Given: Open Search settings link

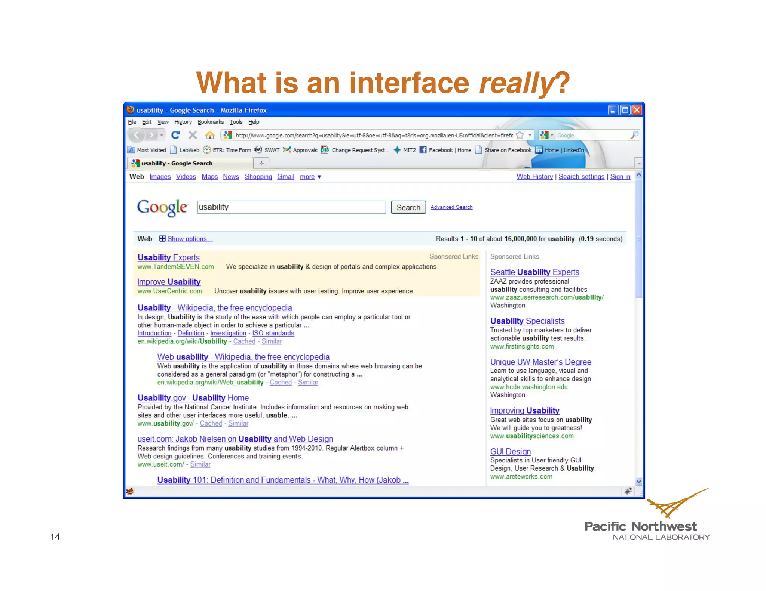Looking at the screenshot, I should [582, 177].
